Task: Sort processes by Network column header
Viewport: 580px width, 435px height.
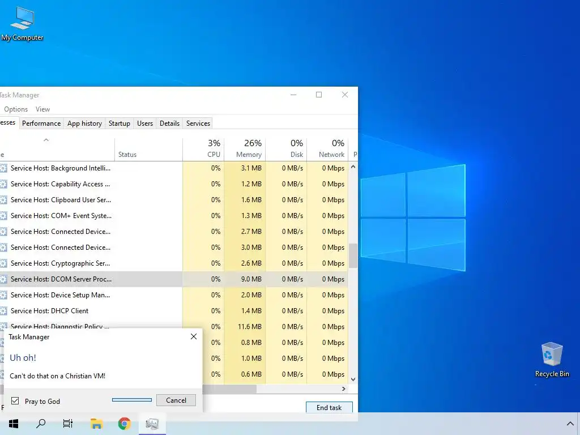Action: (x=328, y=149)
